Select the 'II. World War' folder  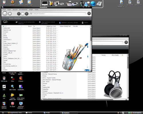[x=6, y=64]
